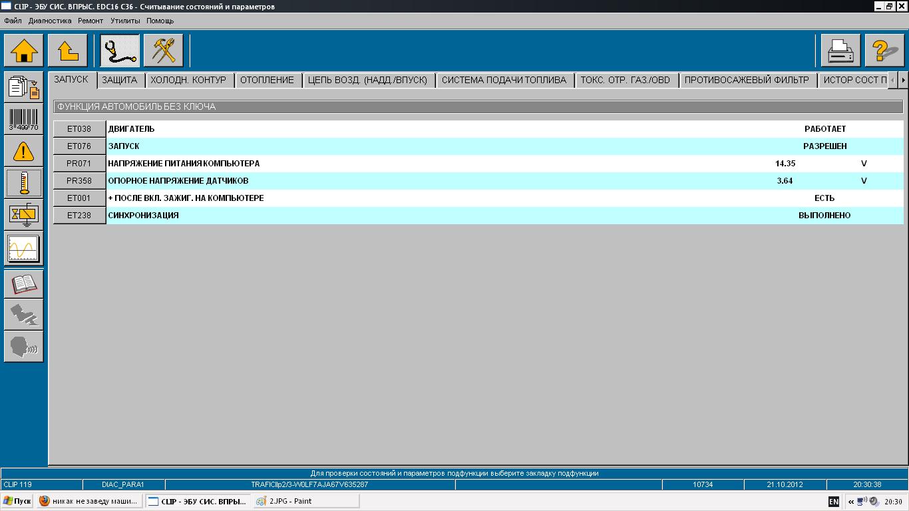
Task: Switch to the 2.JPG - Paint taskbar window
Action: point(305,501)
